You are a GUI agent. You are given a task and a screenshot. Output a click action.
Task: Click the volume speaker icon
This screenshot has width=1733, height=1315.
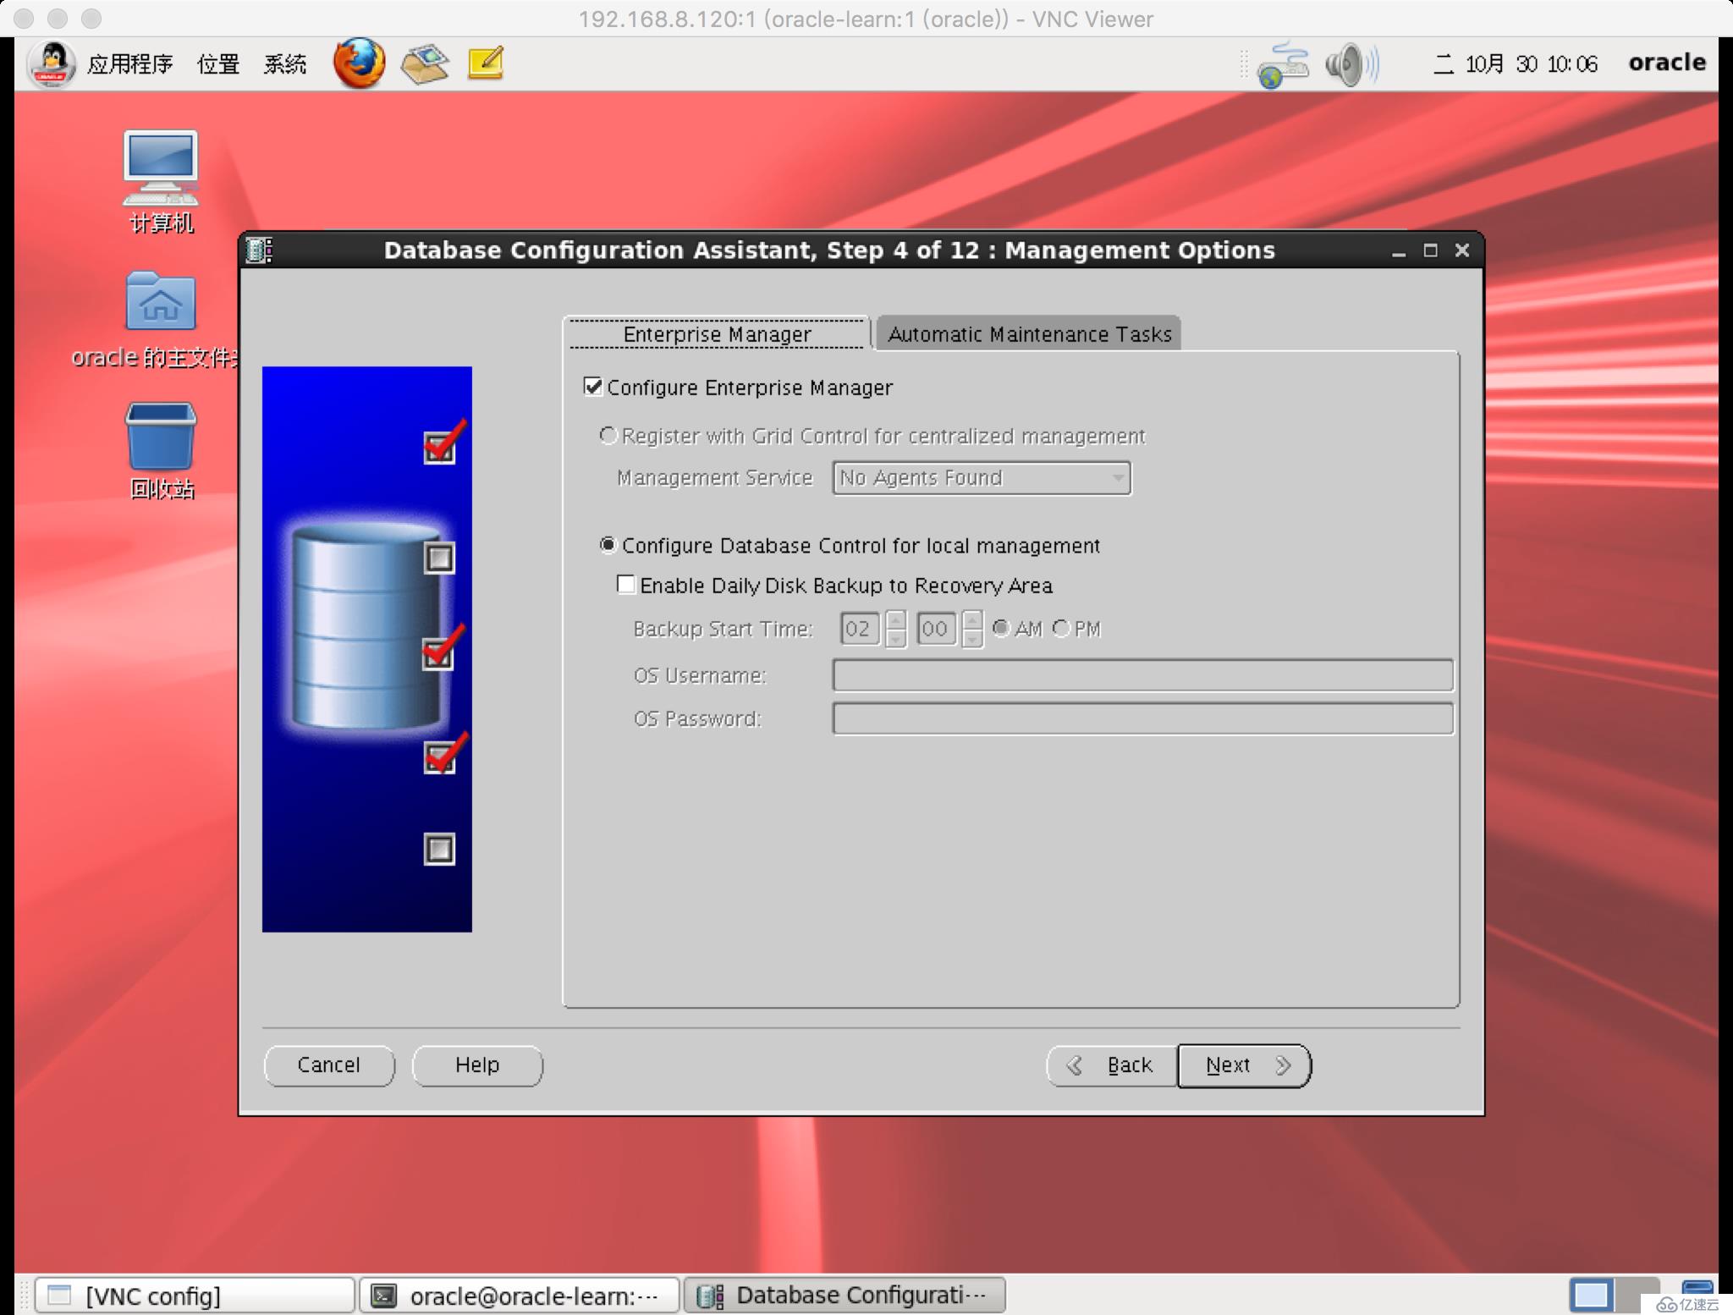[x=1351, y=64]
